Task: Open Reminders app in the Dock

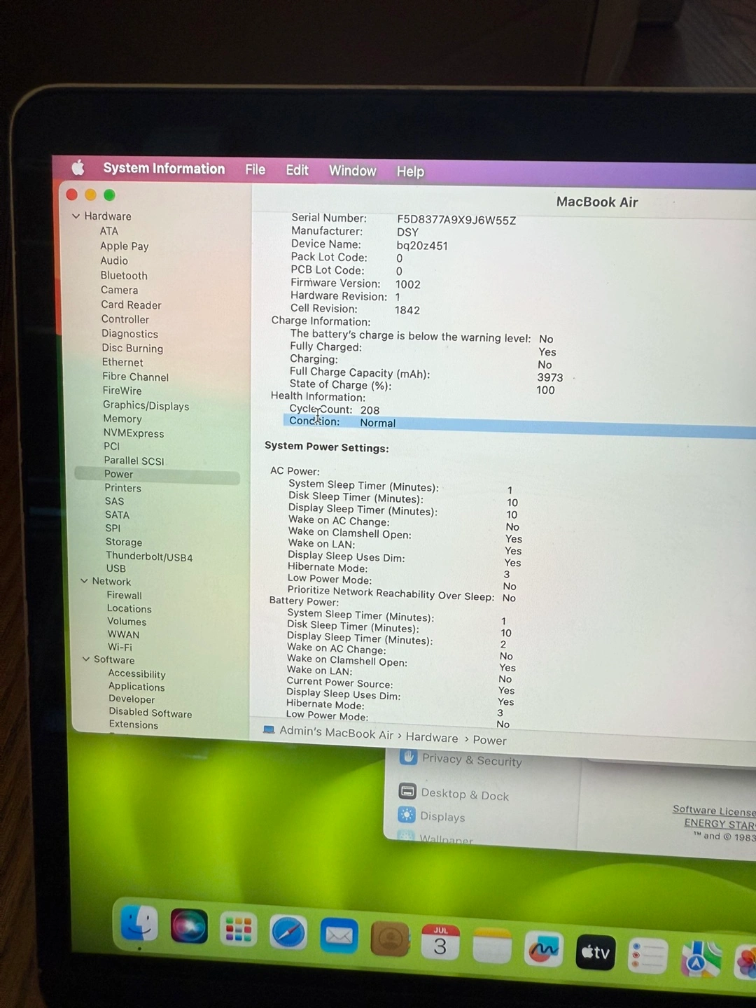Action: point(647,955)
